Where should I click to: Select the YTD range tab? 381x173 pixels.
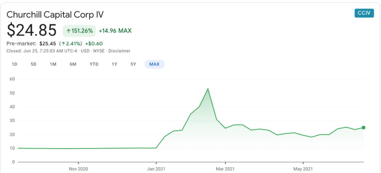94,64
